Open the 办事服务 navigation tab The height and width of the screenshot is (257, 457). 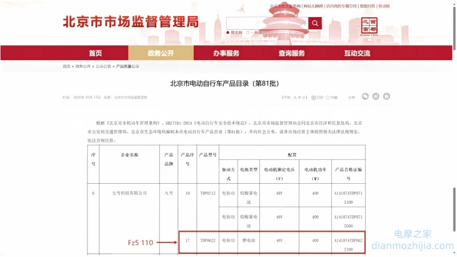(x=226, y=53)
